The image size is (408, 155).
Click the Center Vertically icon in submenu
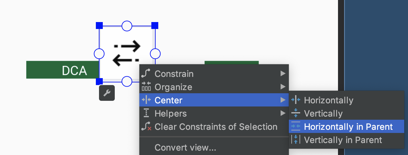(x=296, y=113)
